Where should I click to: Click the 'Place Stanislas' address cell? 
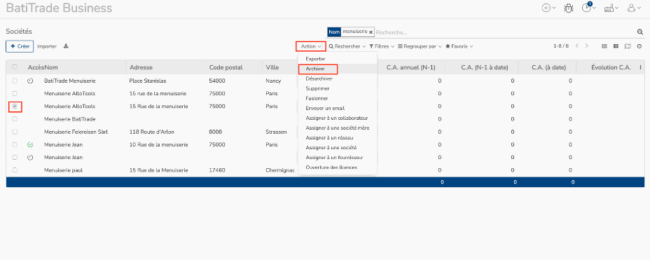tap(148, 81)
